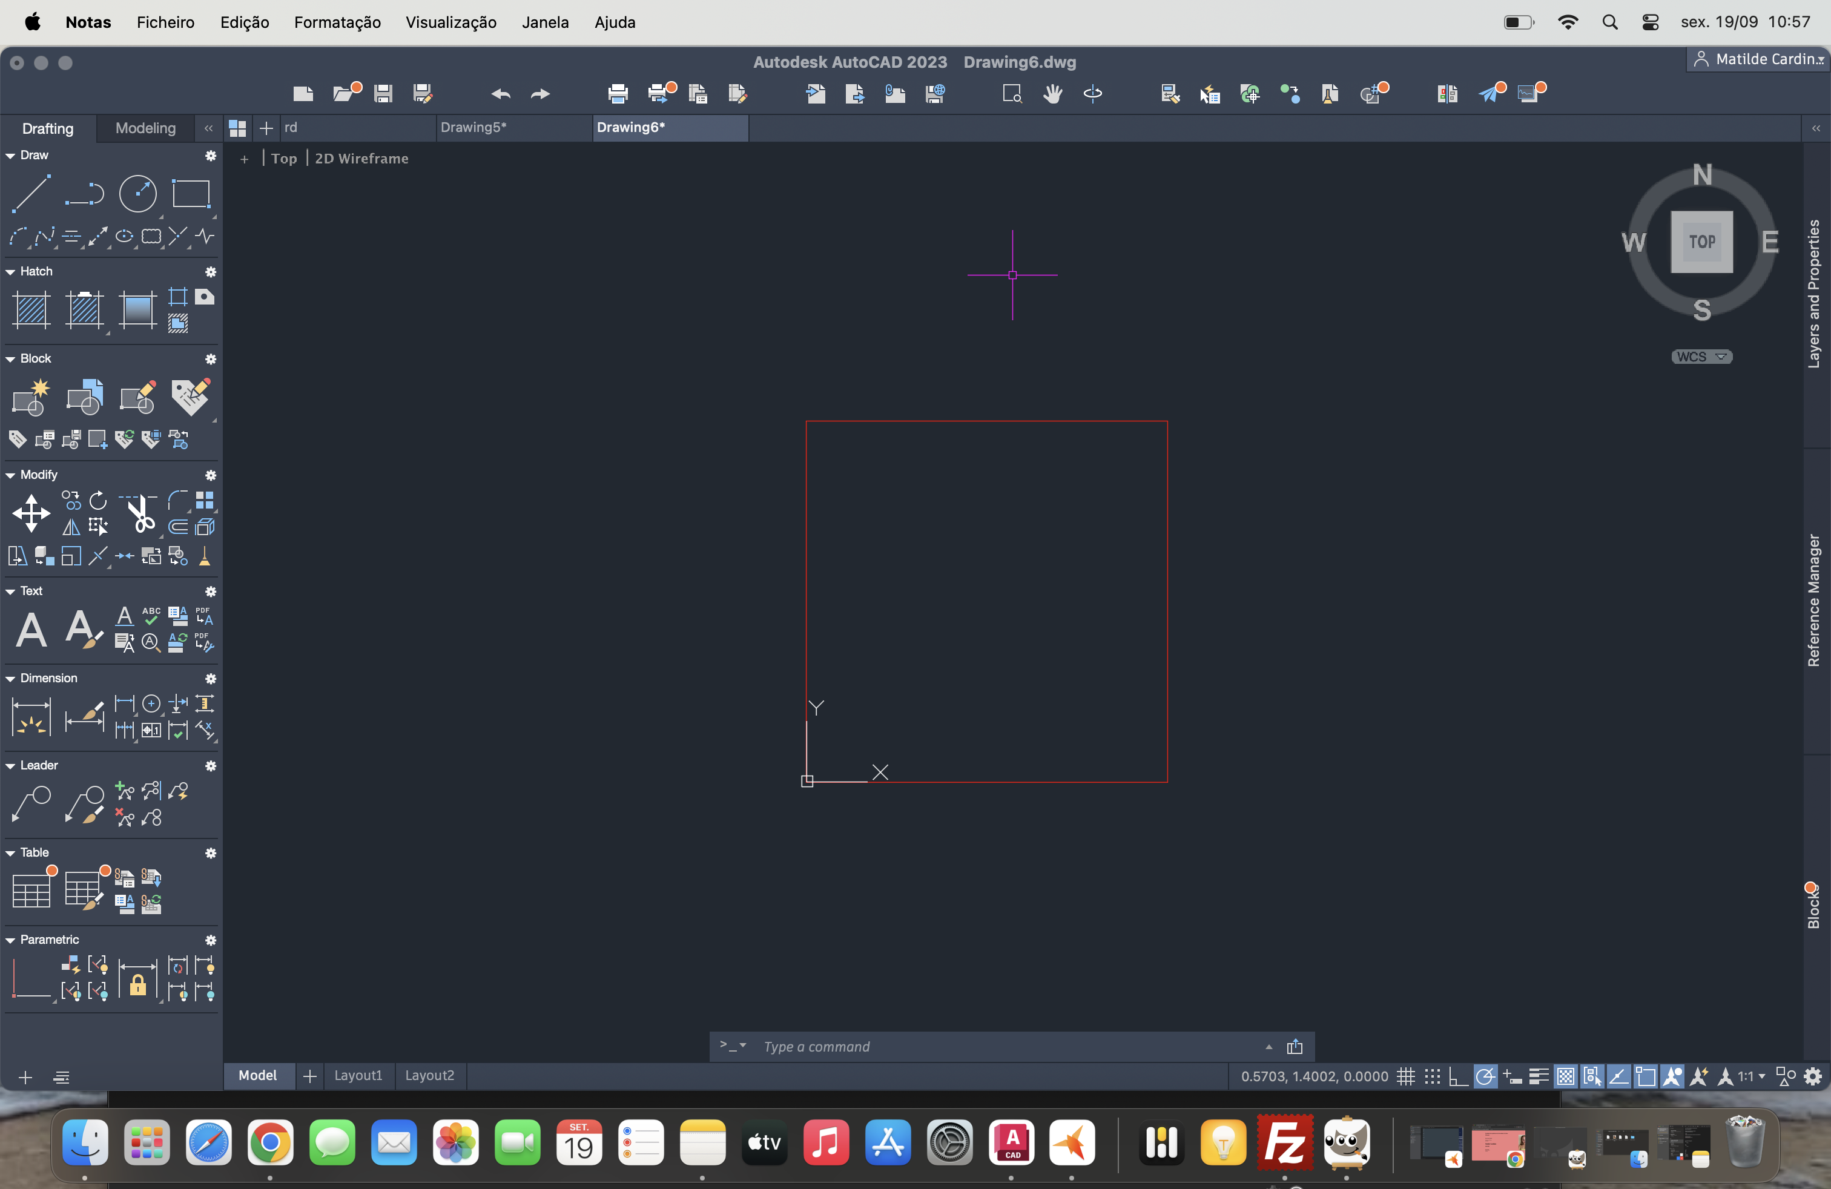Choose the Move tool in Modify panel
The height and width of the screenshot is (1189, 1831).
[31, 513]
